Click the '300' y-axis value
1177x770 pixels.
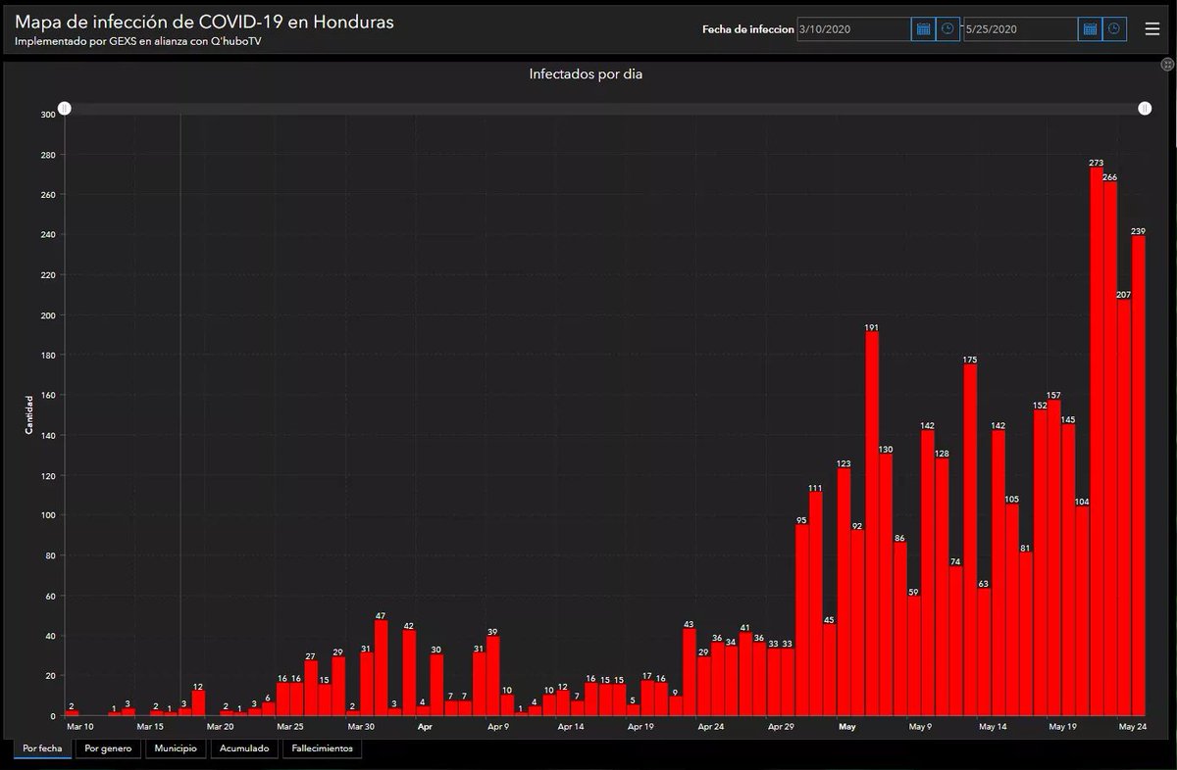click(x=48, y=115)
